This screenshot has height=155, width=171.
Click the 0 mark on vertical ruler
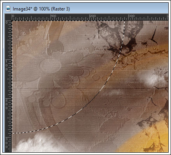point(7,23)
